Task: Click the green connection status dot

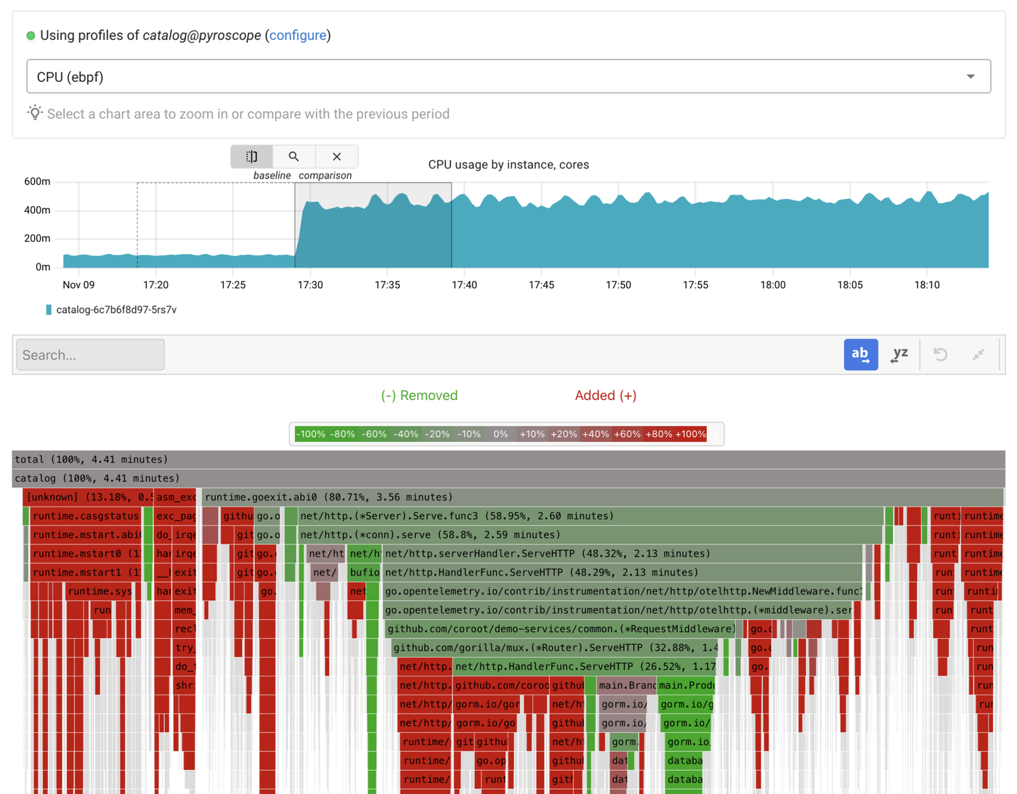Action: (x=31, y=35)
